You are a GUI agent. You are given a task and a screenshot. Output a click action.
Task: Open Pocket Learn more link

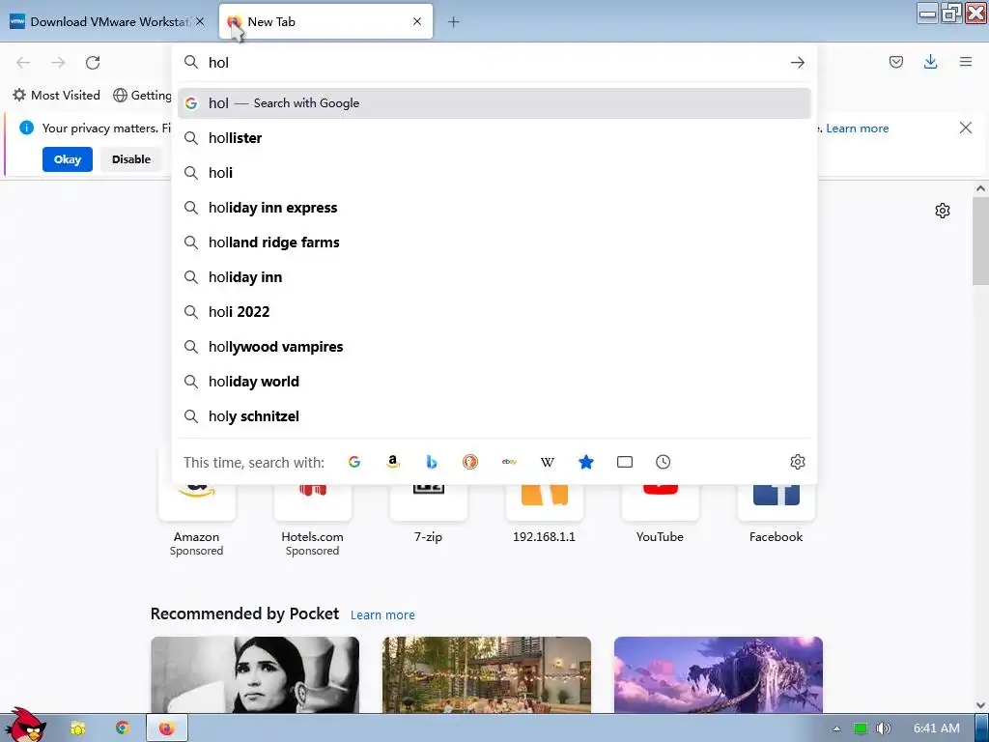(x=382, y=615)
